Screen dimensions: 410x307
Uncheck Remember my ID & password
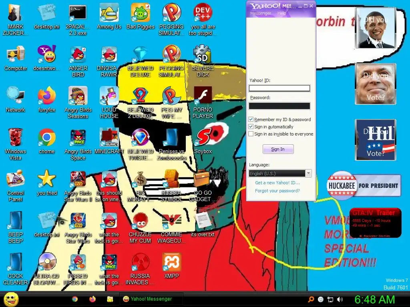point(251,119)
